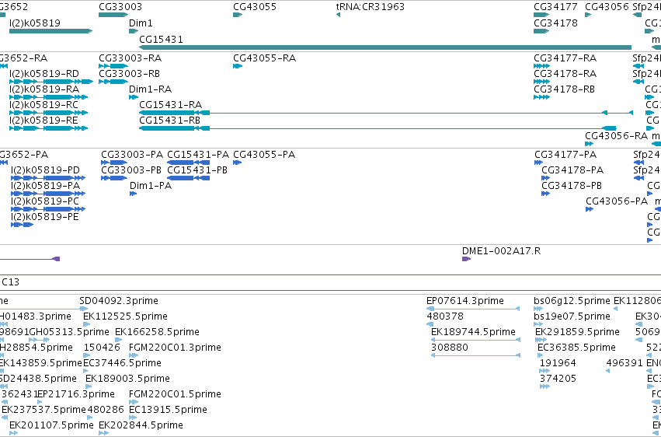
Task: Click the long CG15431 gene bar
Action: click(385, 47)
